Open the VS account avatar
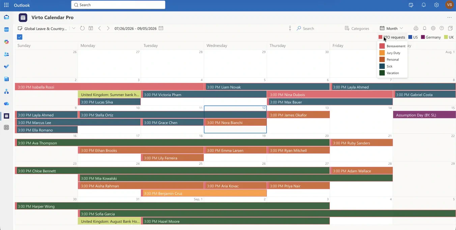The height and width of the screenshot is (230, 456). 449,5
